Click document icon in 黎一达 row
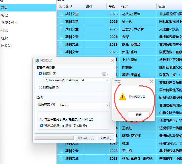The image size is (182, 164). pos(61,22)
